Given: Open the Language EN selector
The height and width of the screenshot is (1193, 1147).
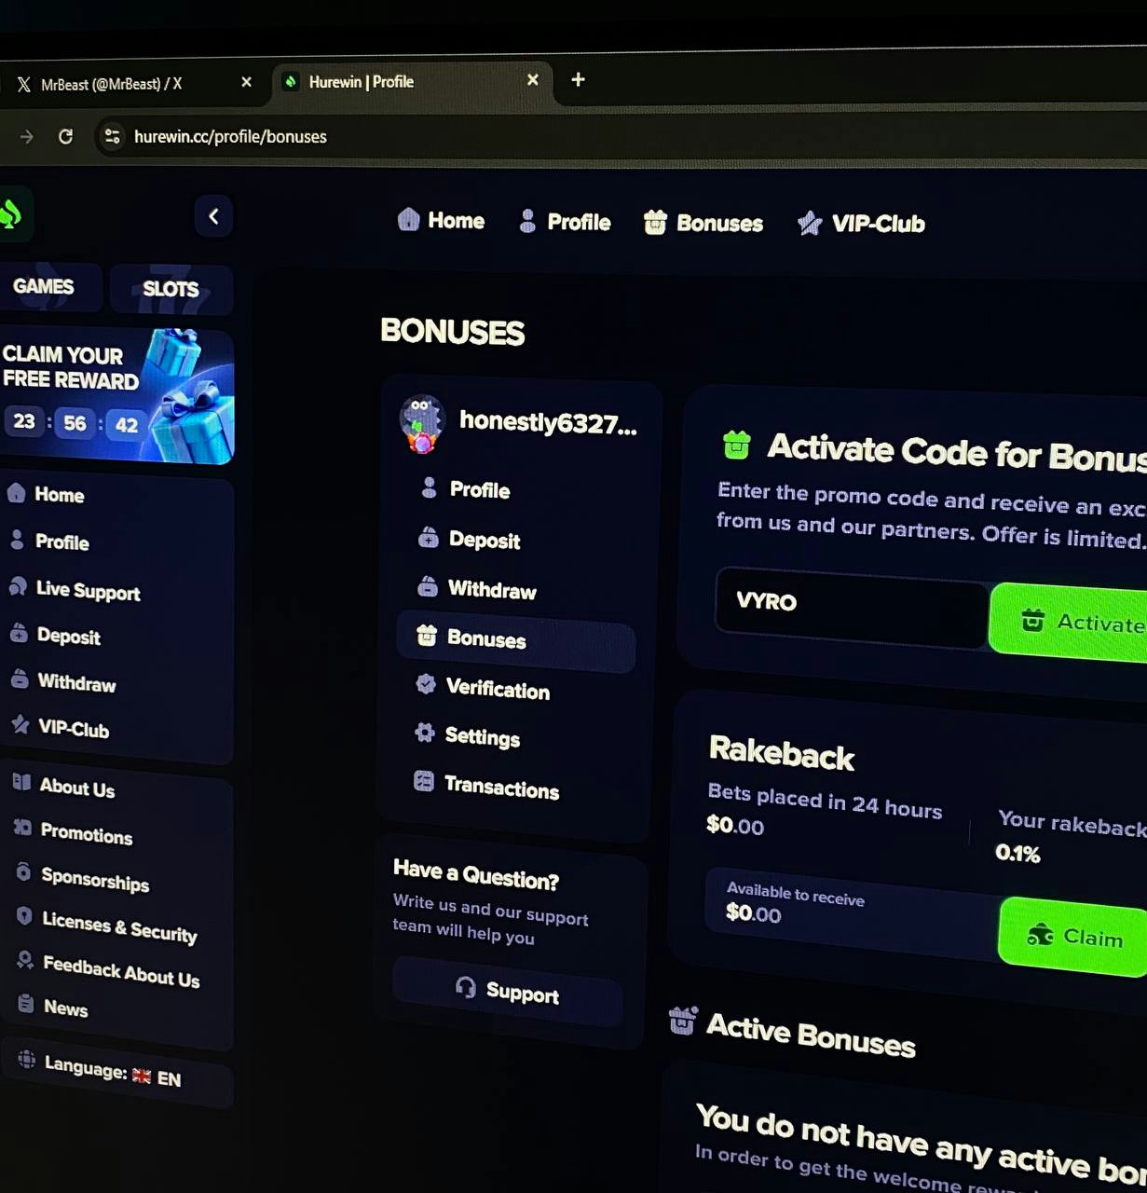Looking at the screenshot, I should pyautogui.click(x=112, y=1072).
